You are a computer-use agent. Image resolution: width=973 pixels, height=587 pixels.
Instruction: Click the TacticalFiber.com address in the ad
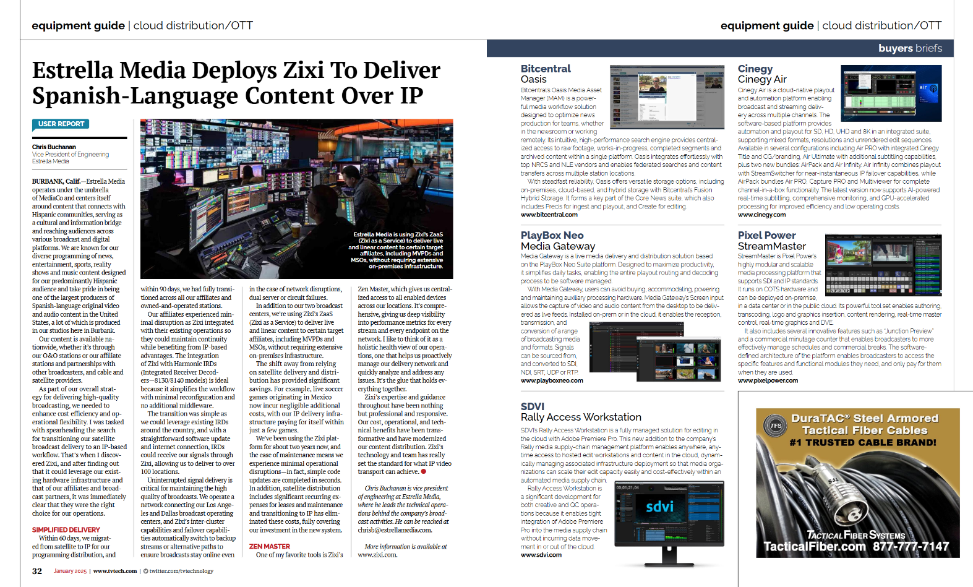814,546
